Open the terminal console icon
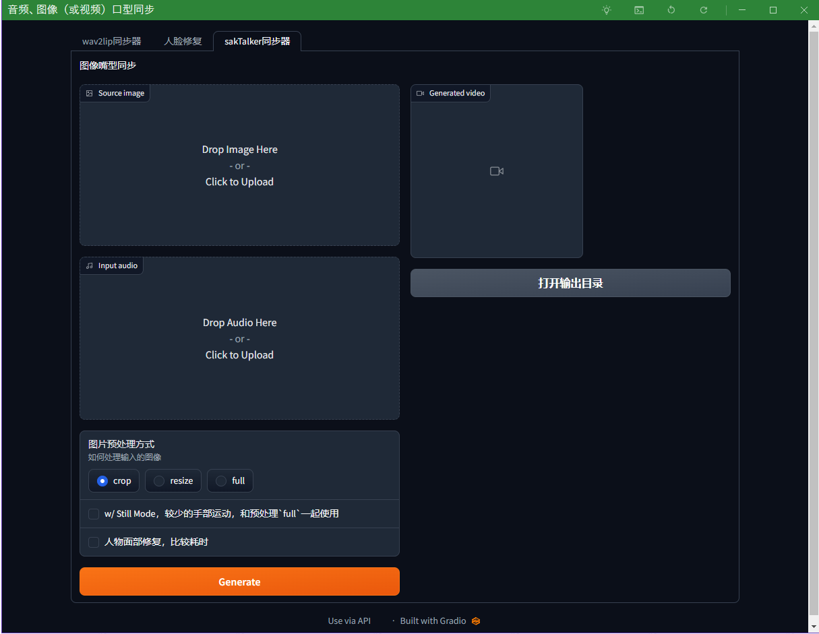Screen dimensions: 819x634 639,10
